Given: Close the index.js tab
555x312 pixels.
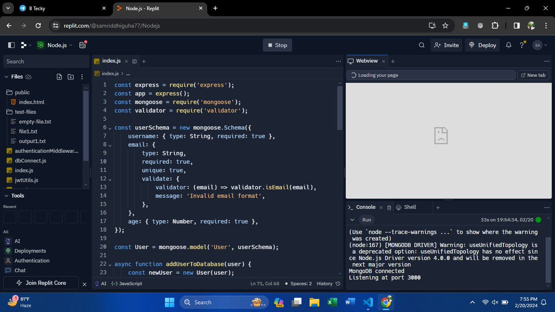Looking at the screenshot, I should [x=127, y=61].
